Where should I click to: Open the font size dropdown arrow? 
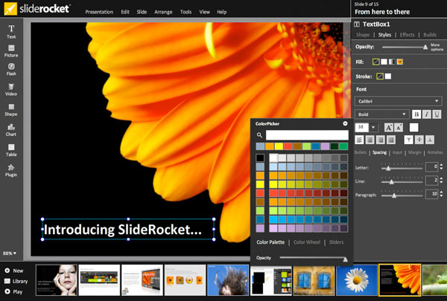(373, 127)
